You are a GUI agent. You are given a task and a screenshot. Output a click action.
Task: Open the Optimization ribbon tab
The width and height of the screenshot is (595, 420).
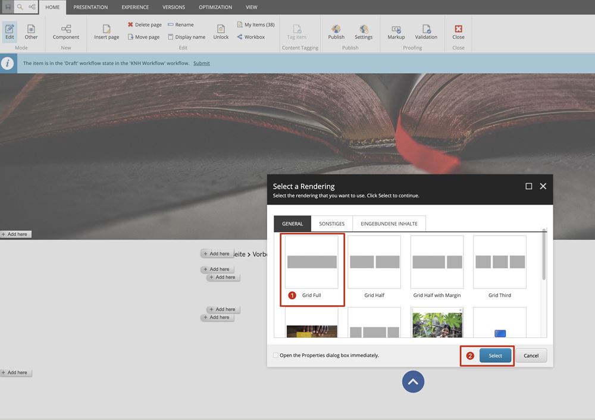[x=215, y=7]
